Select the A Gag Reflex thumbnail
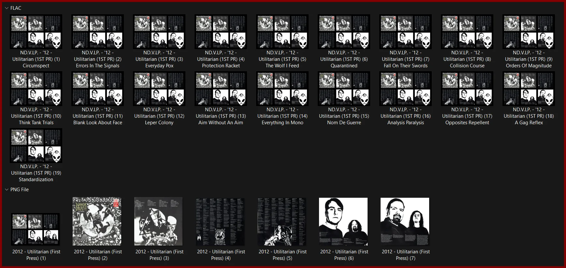Image resolution: width=566 pixels, height=268 pixels. tap(529, 88)
